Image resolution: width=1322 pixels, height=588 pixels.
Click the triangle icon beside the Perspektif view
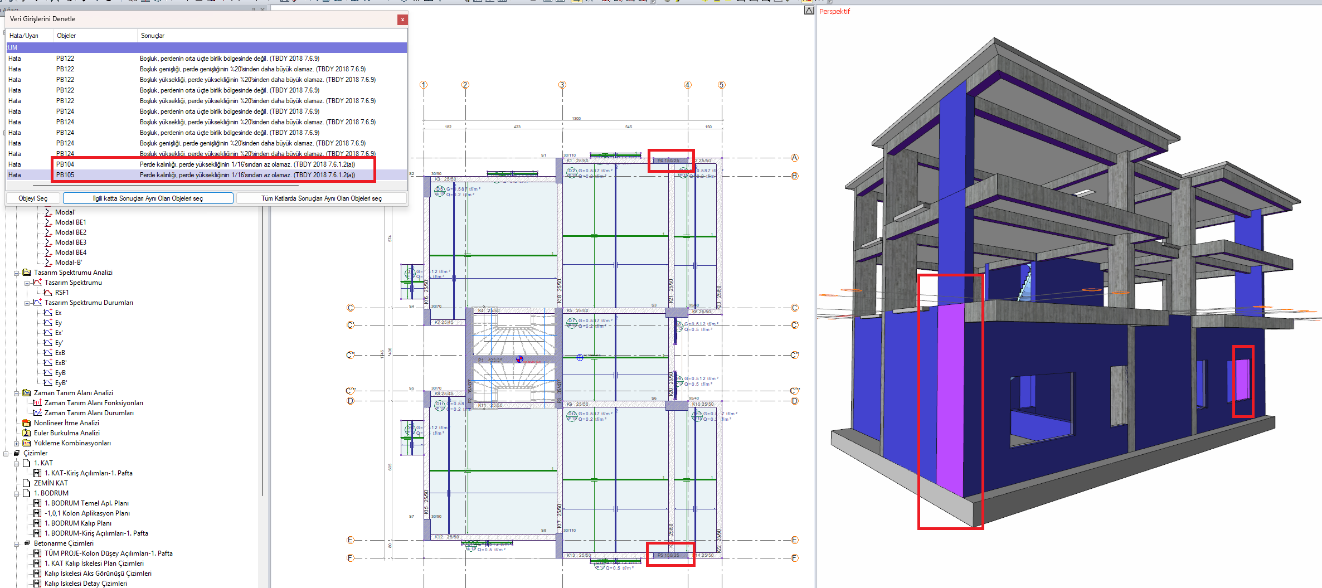coord(809,11)
